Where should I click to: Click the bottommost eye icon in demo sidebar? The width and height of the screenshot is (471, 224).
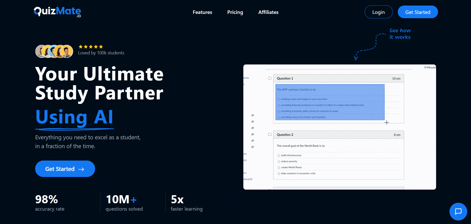[x=252, y=147]
